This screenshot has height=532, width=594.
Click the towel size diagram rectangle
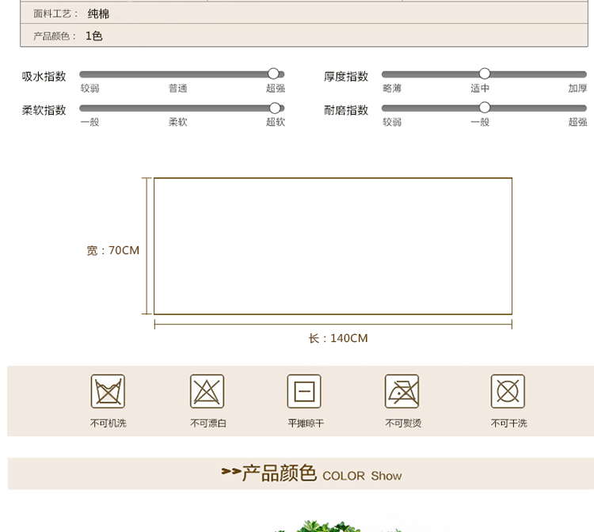click(x=333, y=245)
